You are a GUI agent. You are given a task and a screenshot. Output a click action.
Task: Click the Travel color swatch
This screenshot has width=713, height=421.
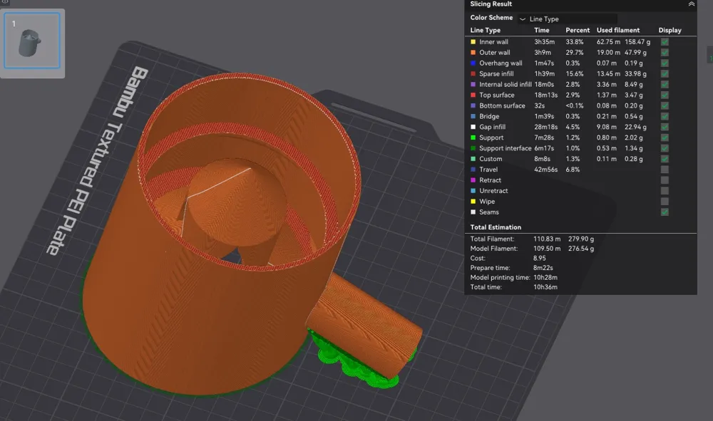473,170
